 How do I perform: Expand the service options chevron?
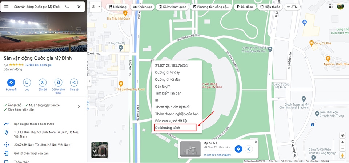79,107
